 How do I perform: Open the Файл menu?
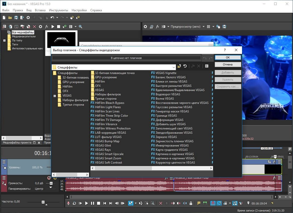(x=6, y=10)
